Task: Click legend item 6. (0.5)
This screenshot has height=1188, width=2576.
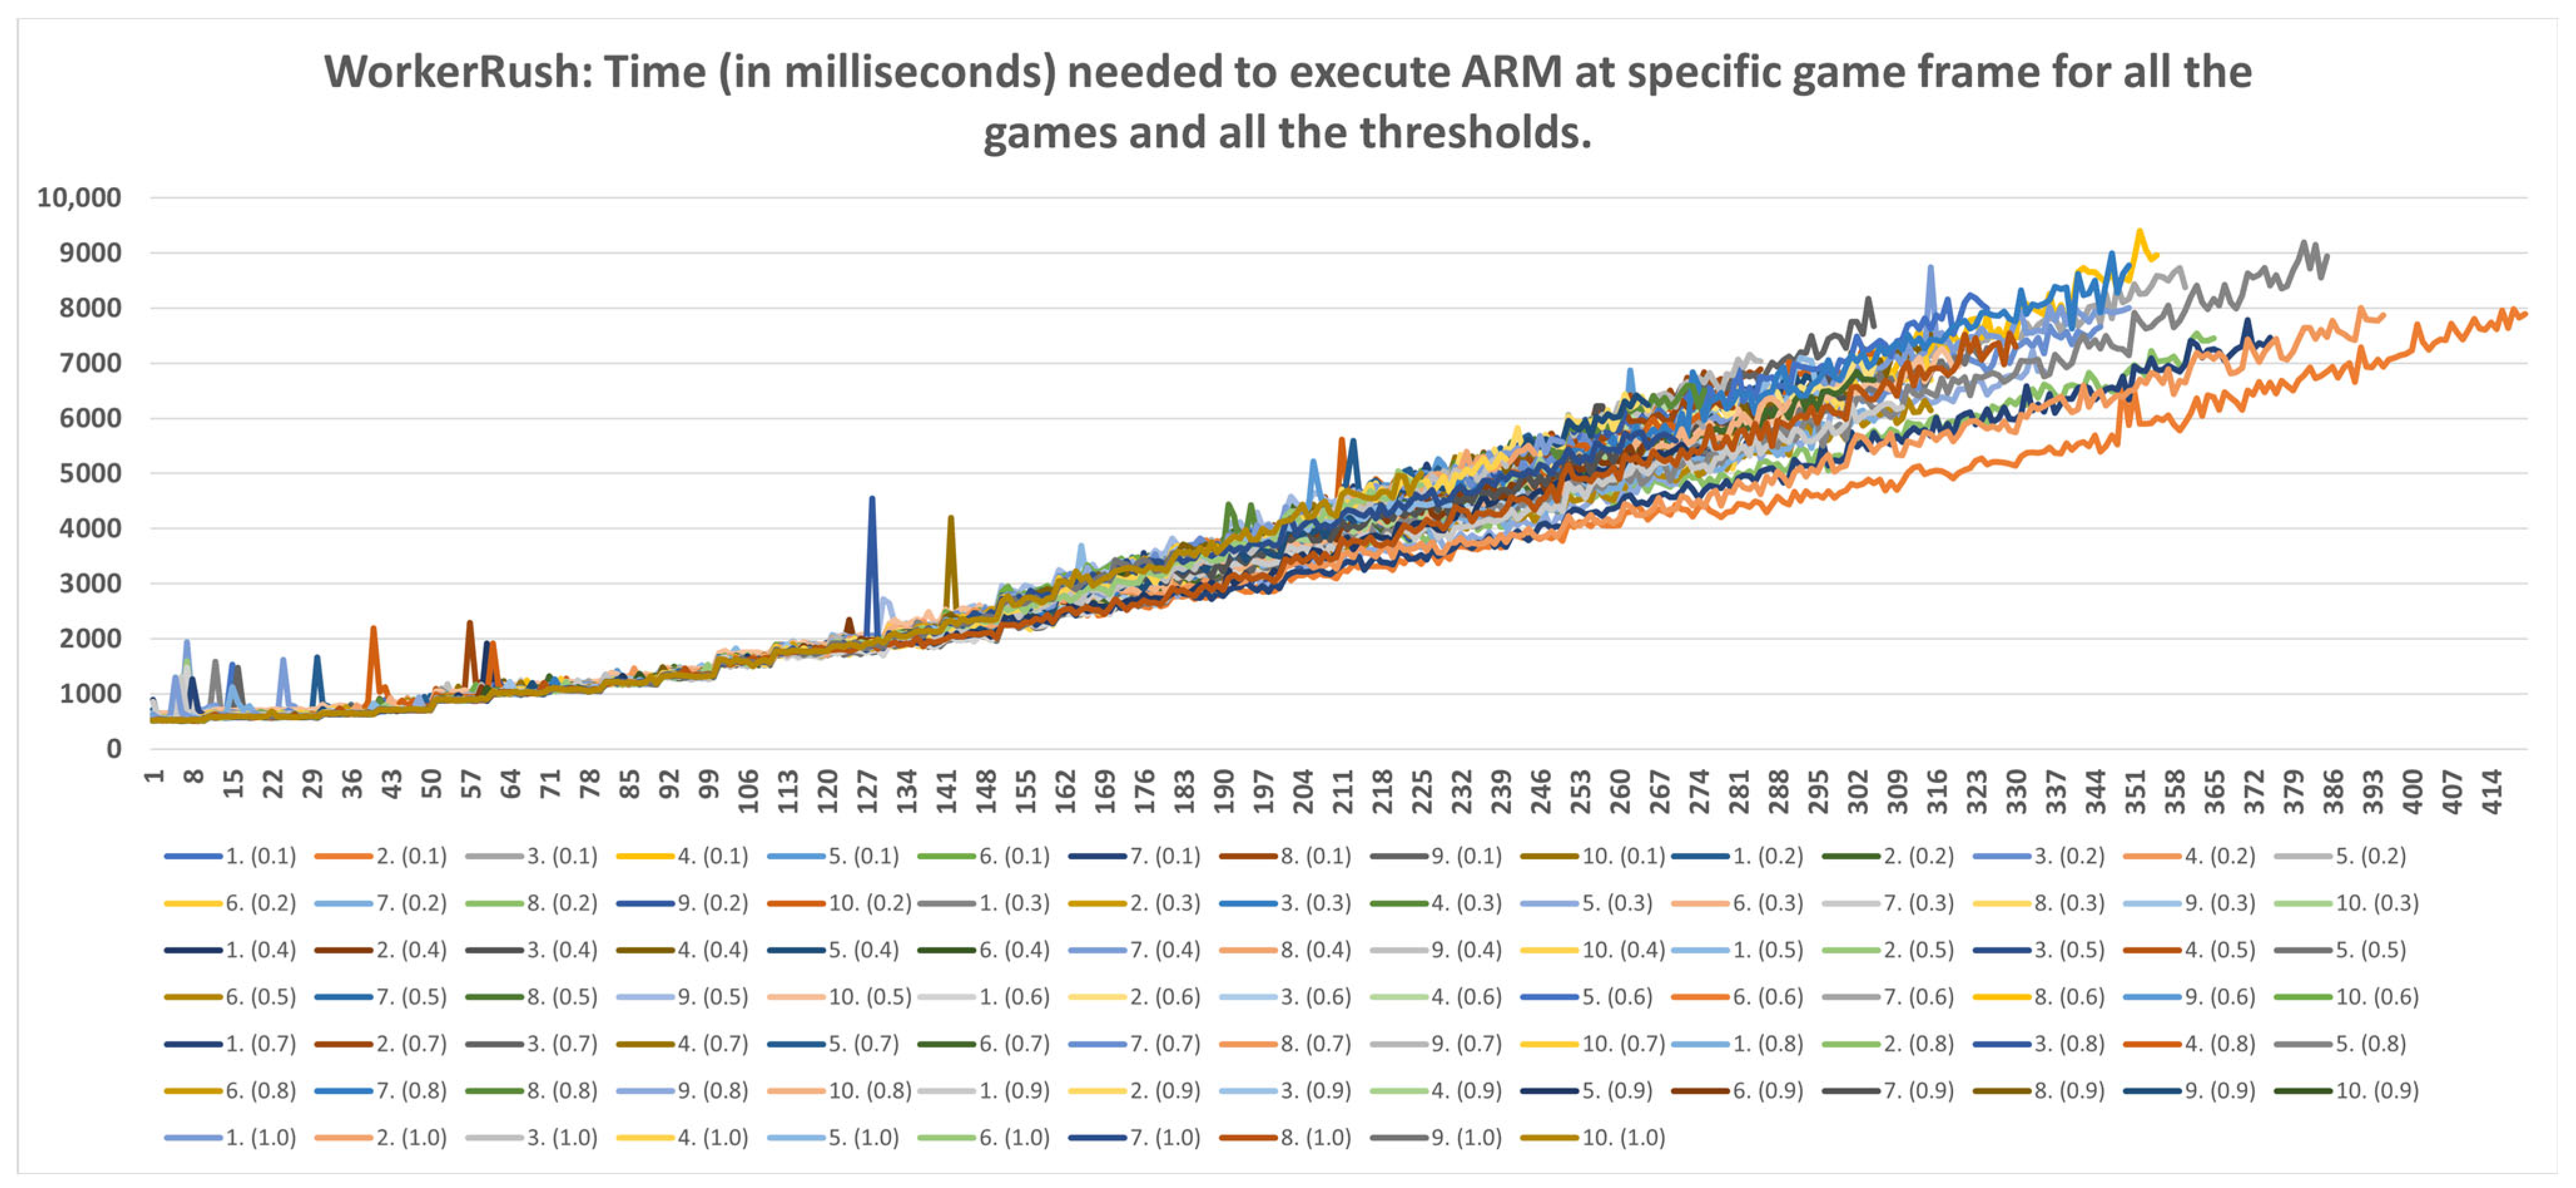Action: pos(260,997)
